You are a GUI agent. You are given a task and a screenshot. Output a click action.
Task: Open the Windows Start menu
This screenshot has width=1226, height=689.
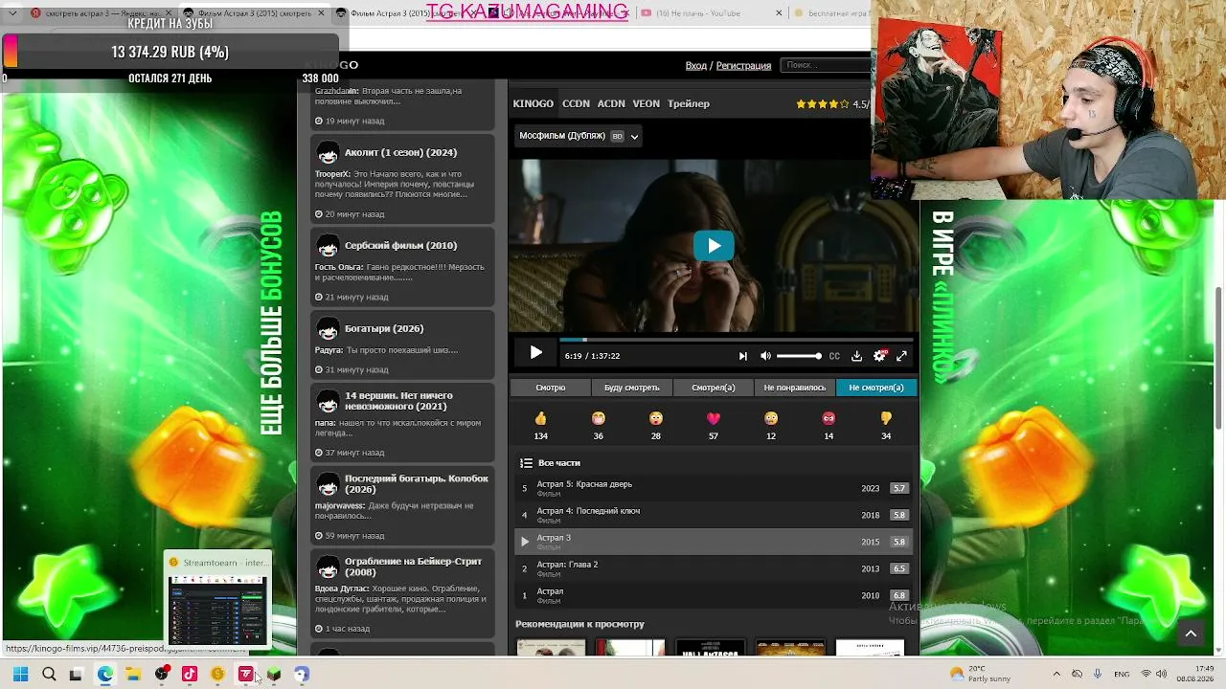tap(20, 675)
